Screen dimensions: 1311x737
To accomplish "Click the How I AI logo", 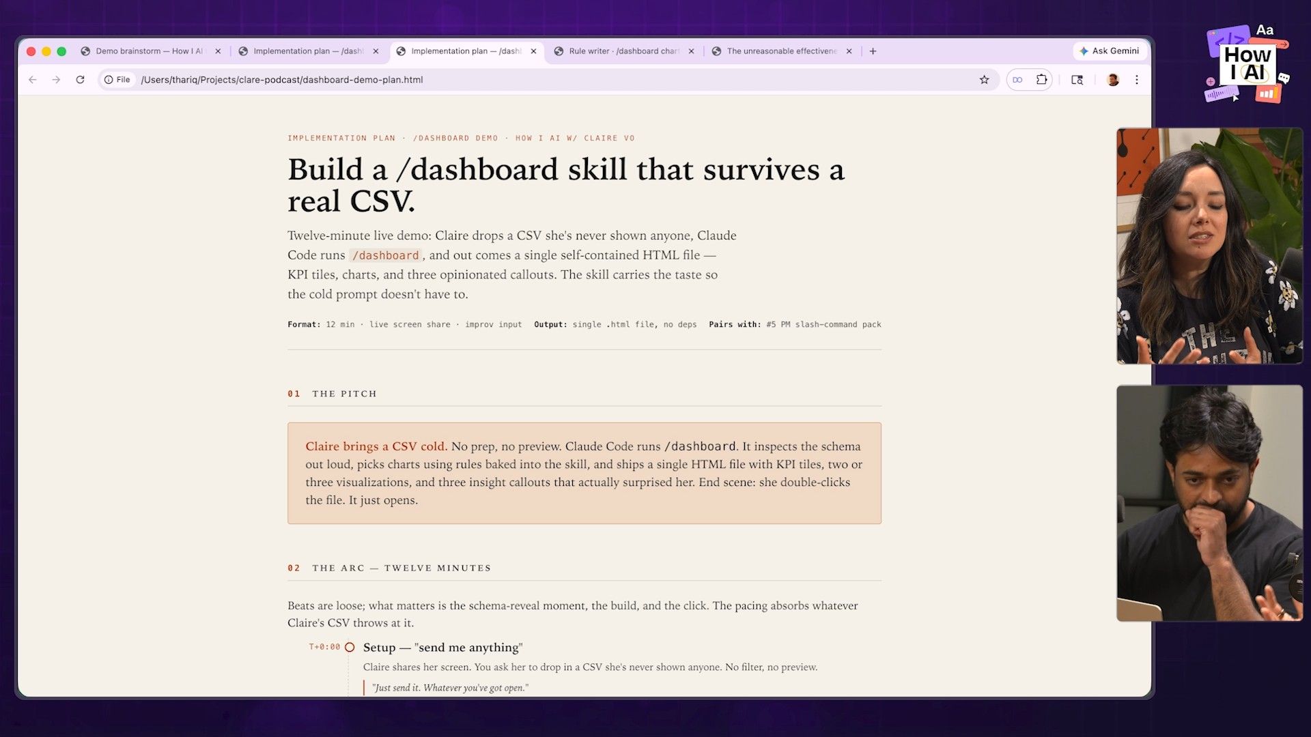I will (x=1247, y=64).
